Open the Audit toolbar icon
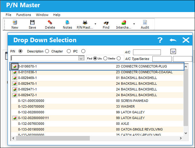The image size is (195, 148). (x=145, y=22)
